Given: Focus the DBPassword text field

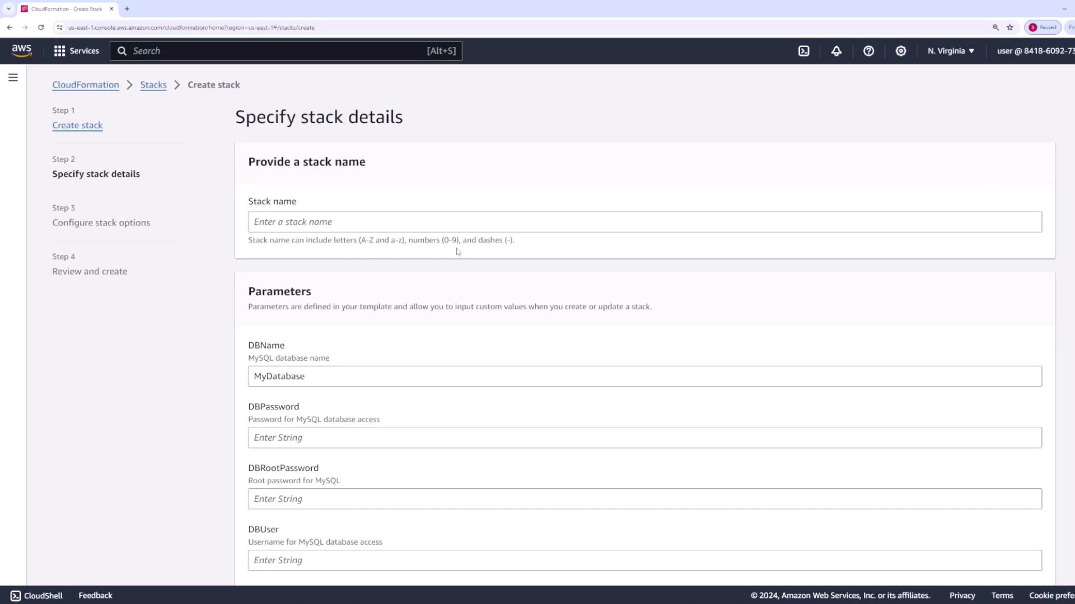Looking at the screenshot, I should [x=644, y=438].
